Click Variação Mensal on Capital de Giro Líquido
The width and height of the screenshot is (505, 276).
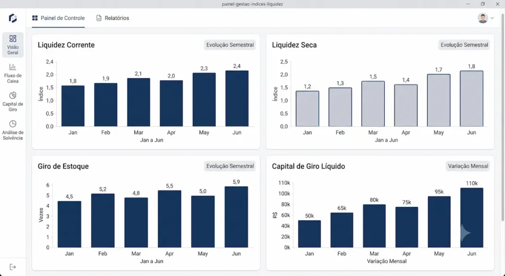[x=468, y=166]
